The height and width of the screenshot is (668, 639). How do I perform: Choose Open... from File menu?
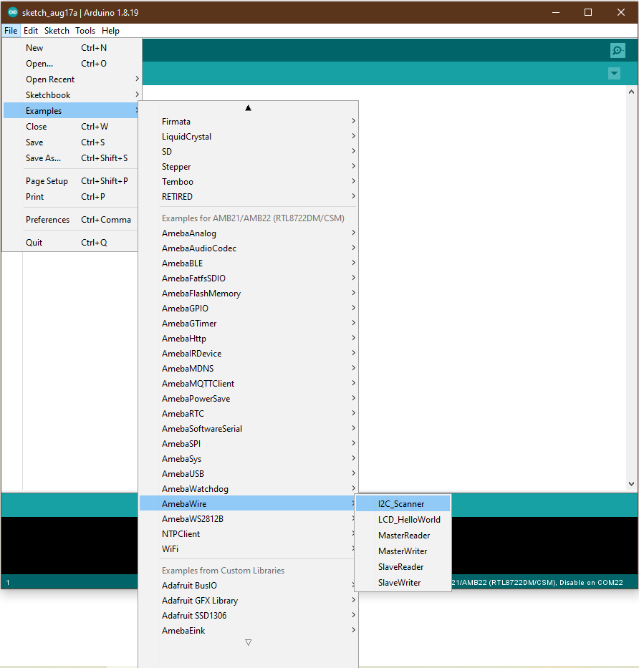coord(71,64)
